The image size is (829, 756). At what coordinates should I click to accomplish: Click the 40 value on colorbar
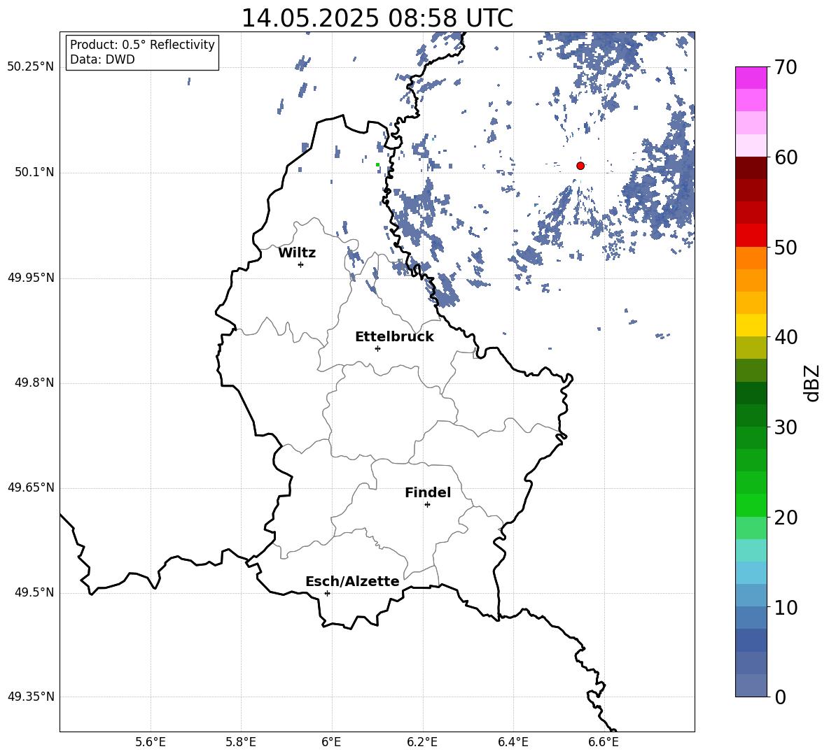point(786,337)
